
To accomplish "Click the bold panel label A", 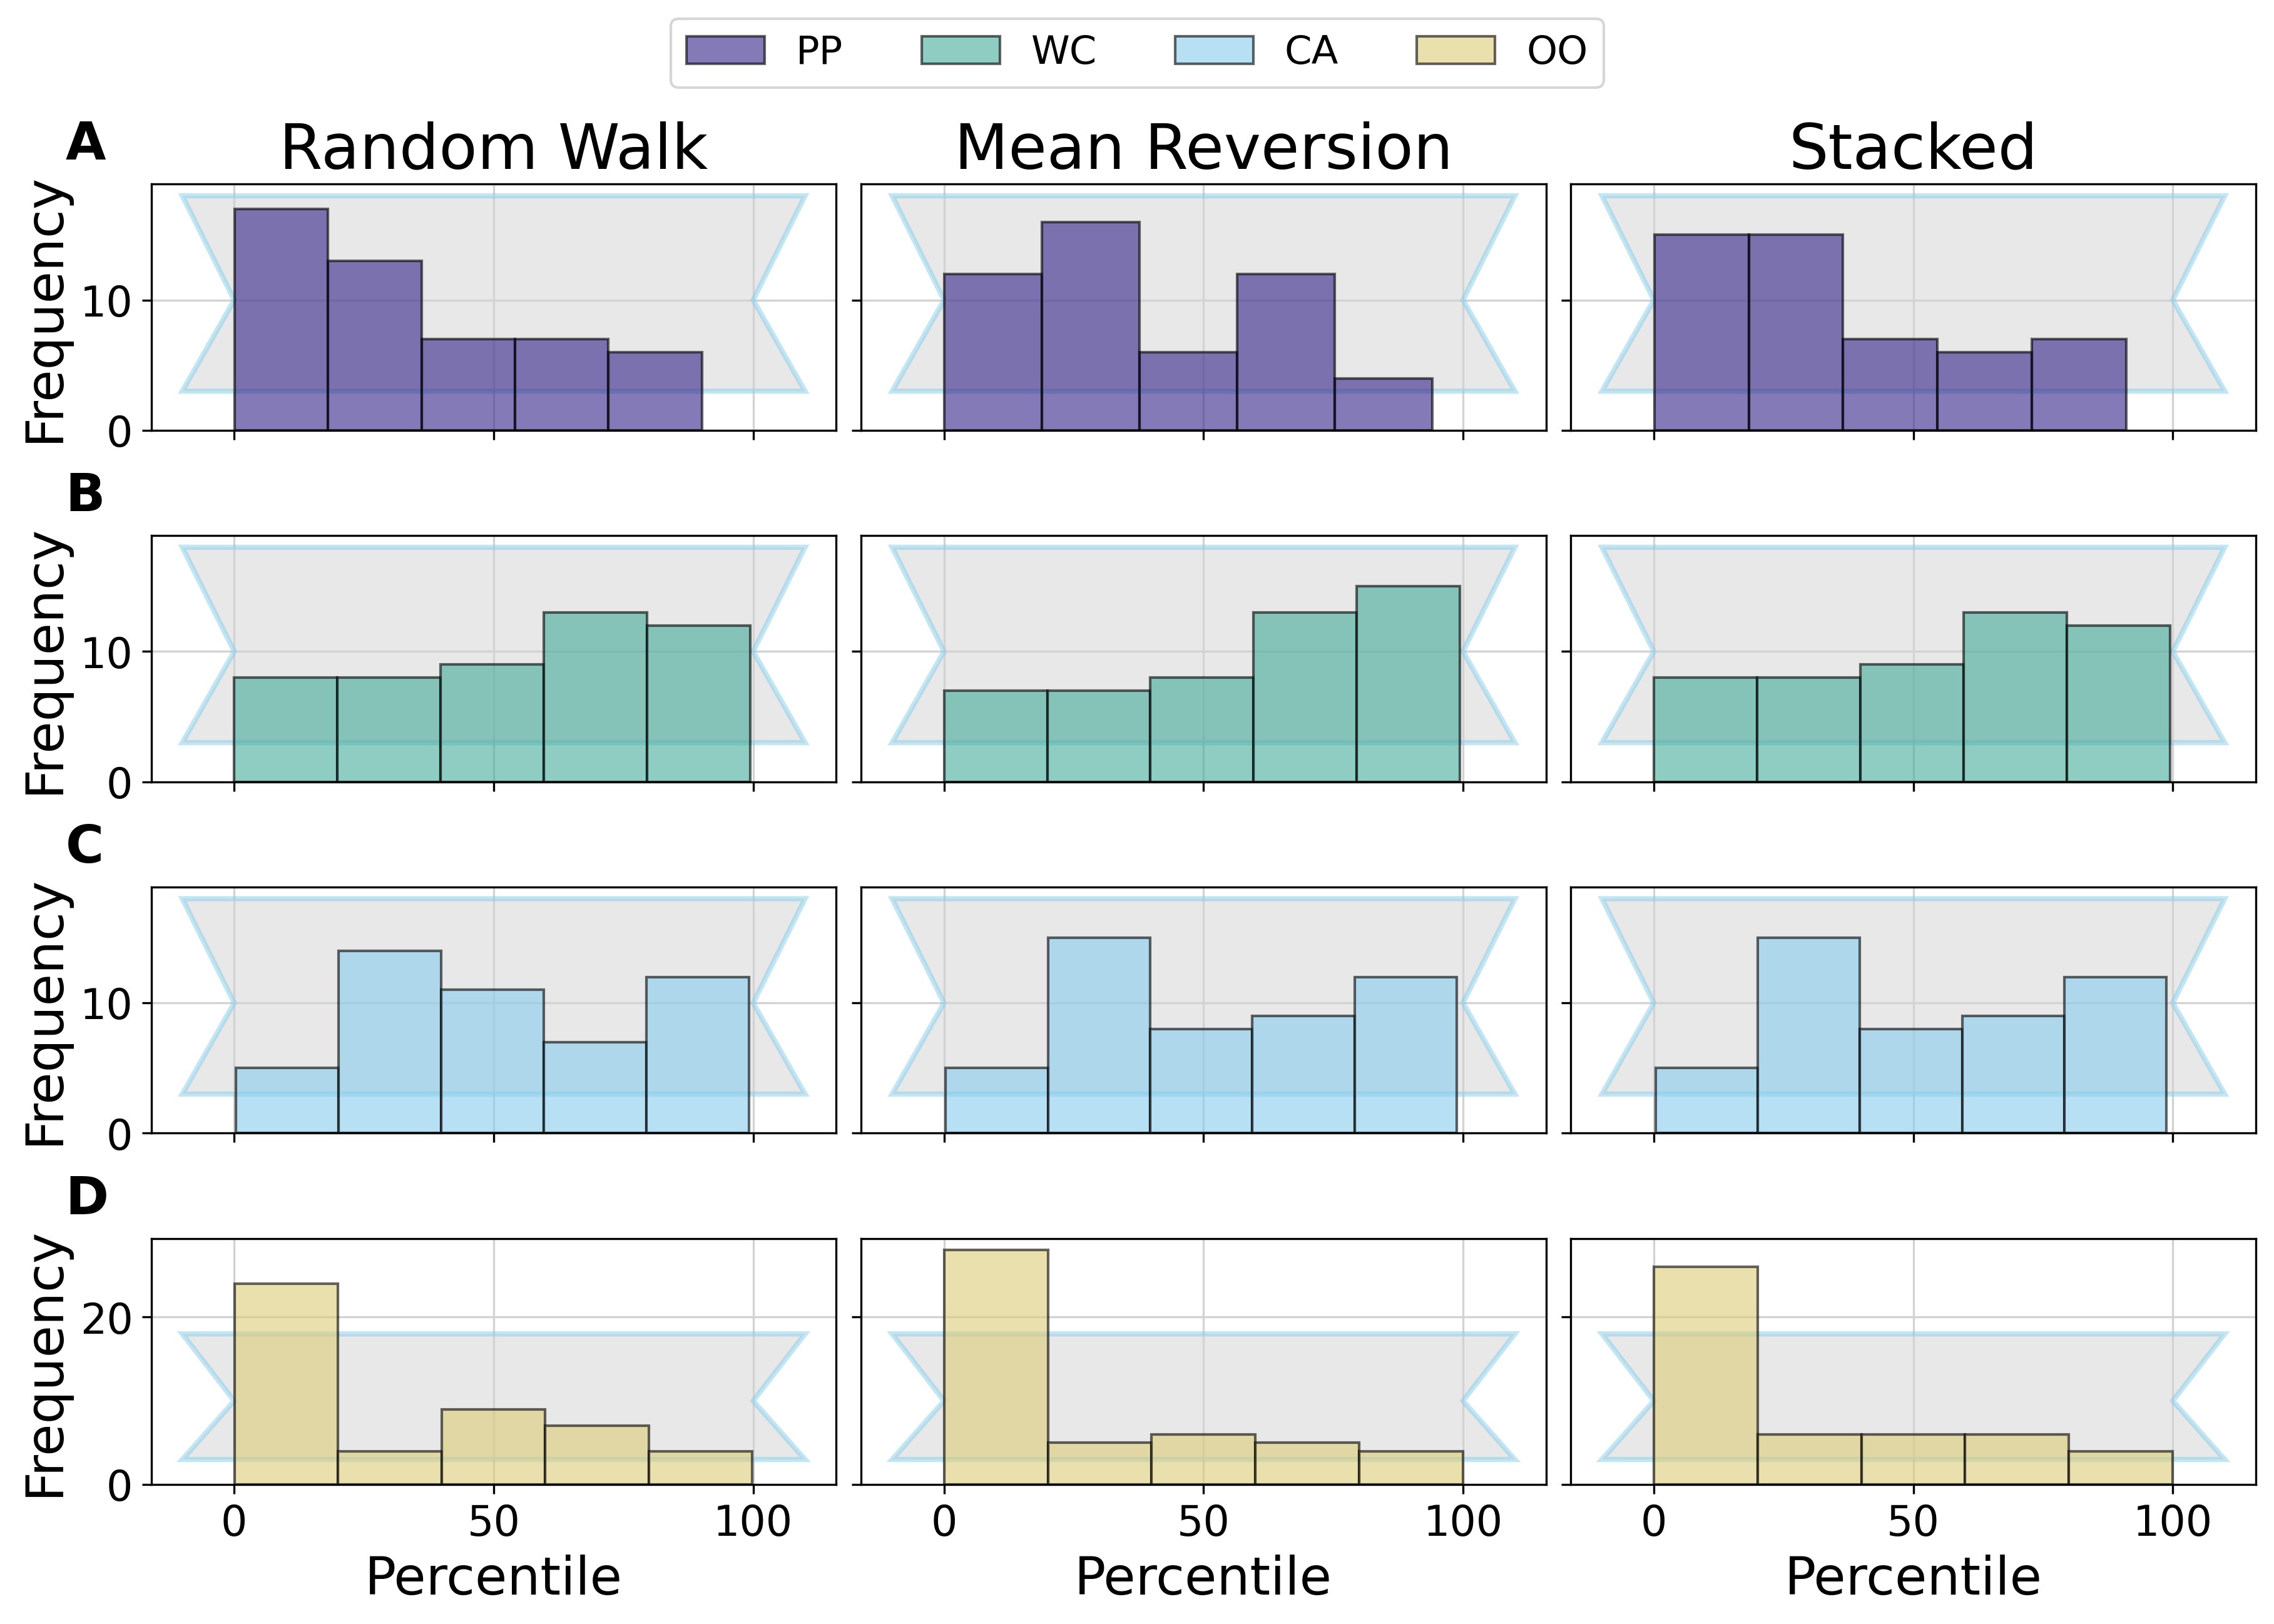I will click(x=86, y=143).
